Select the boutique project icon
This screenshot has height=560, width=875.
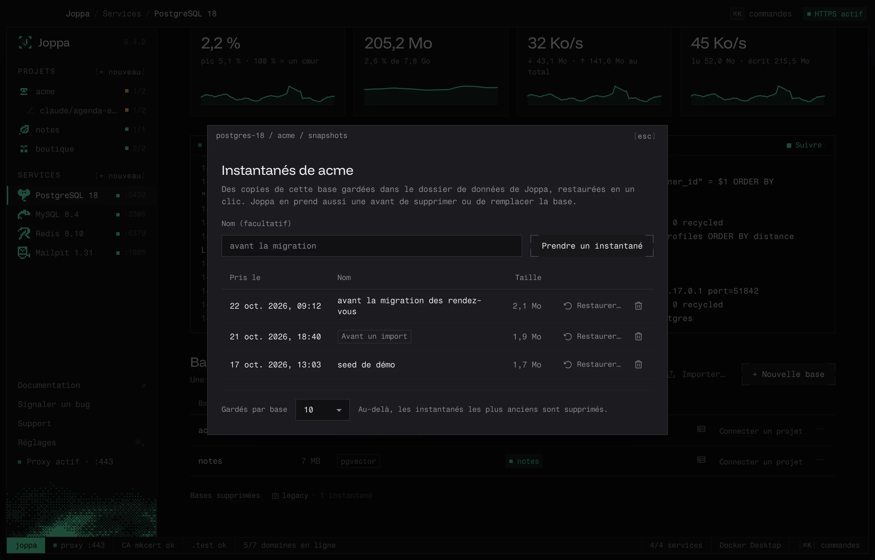(24, 149)
